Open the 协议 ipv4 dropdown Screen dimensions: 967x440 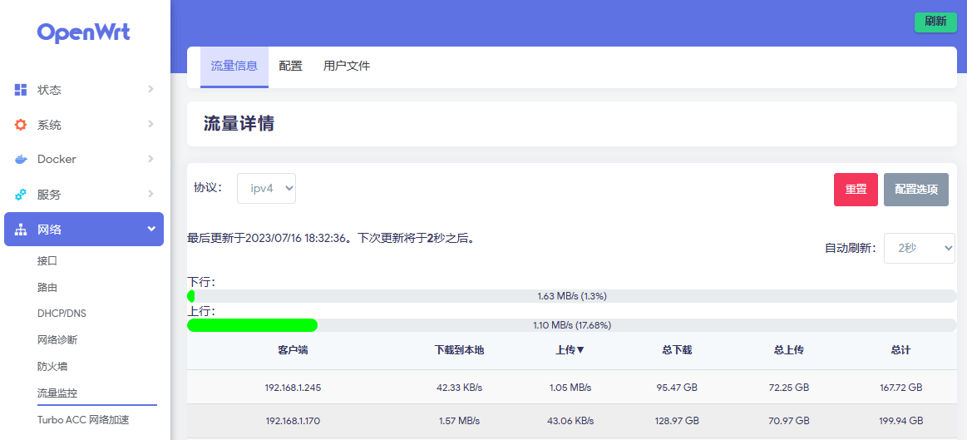(266, 189)
